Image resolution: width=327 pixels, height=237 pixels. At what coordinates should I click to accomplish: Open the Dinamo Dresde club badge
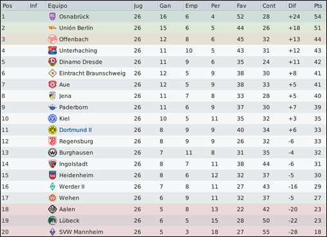tap(52, 62)
